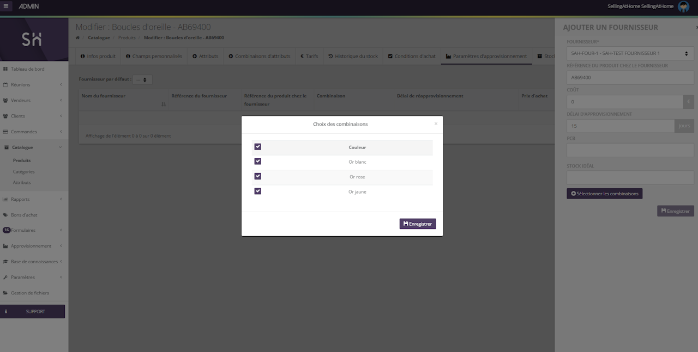Switch to the Conditions d'achat tab

click(411, 56)
